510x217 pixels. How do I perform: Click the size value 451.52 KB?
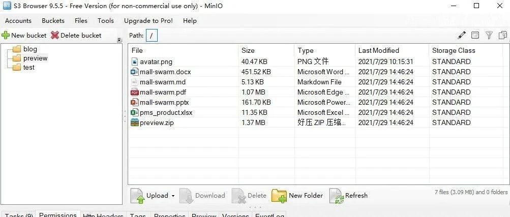[x=256, y=72]
